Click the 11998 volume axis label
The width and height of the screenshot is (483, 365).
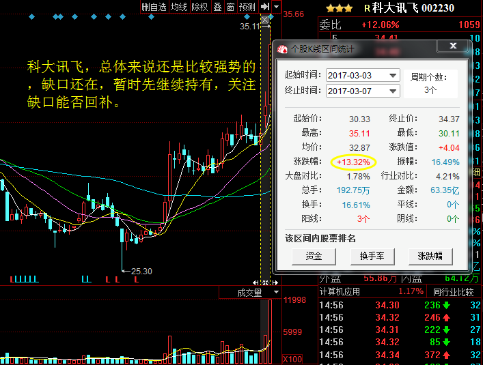[295, 300]
